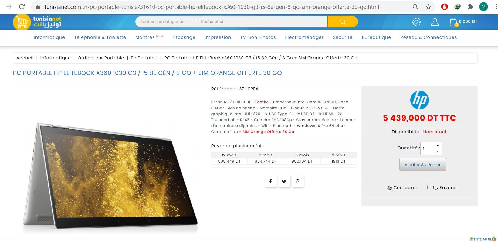
Task: Open the user account icon
Action: coord(435,22)
